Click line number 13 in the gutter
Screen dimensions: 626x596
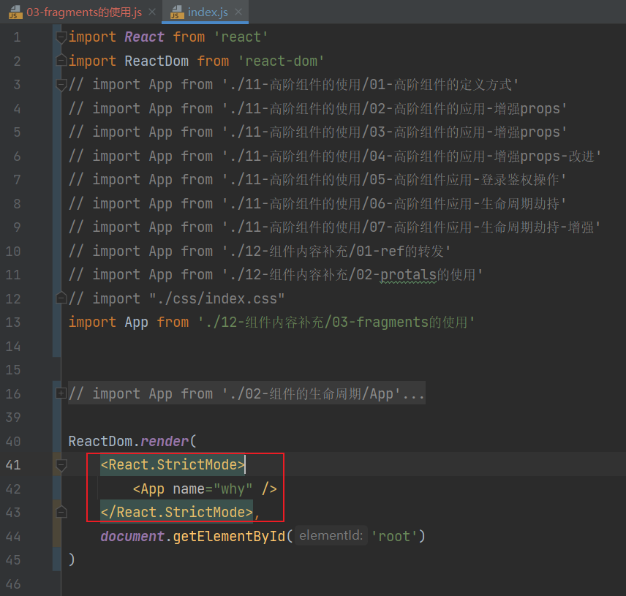pyautogui.click(x=12, y=322)
